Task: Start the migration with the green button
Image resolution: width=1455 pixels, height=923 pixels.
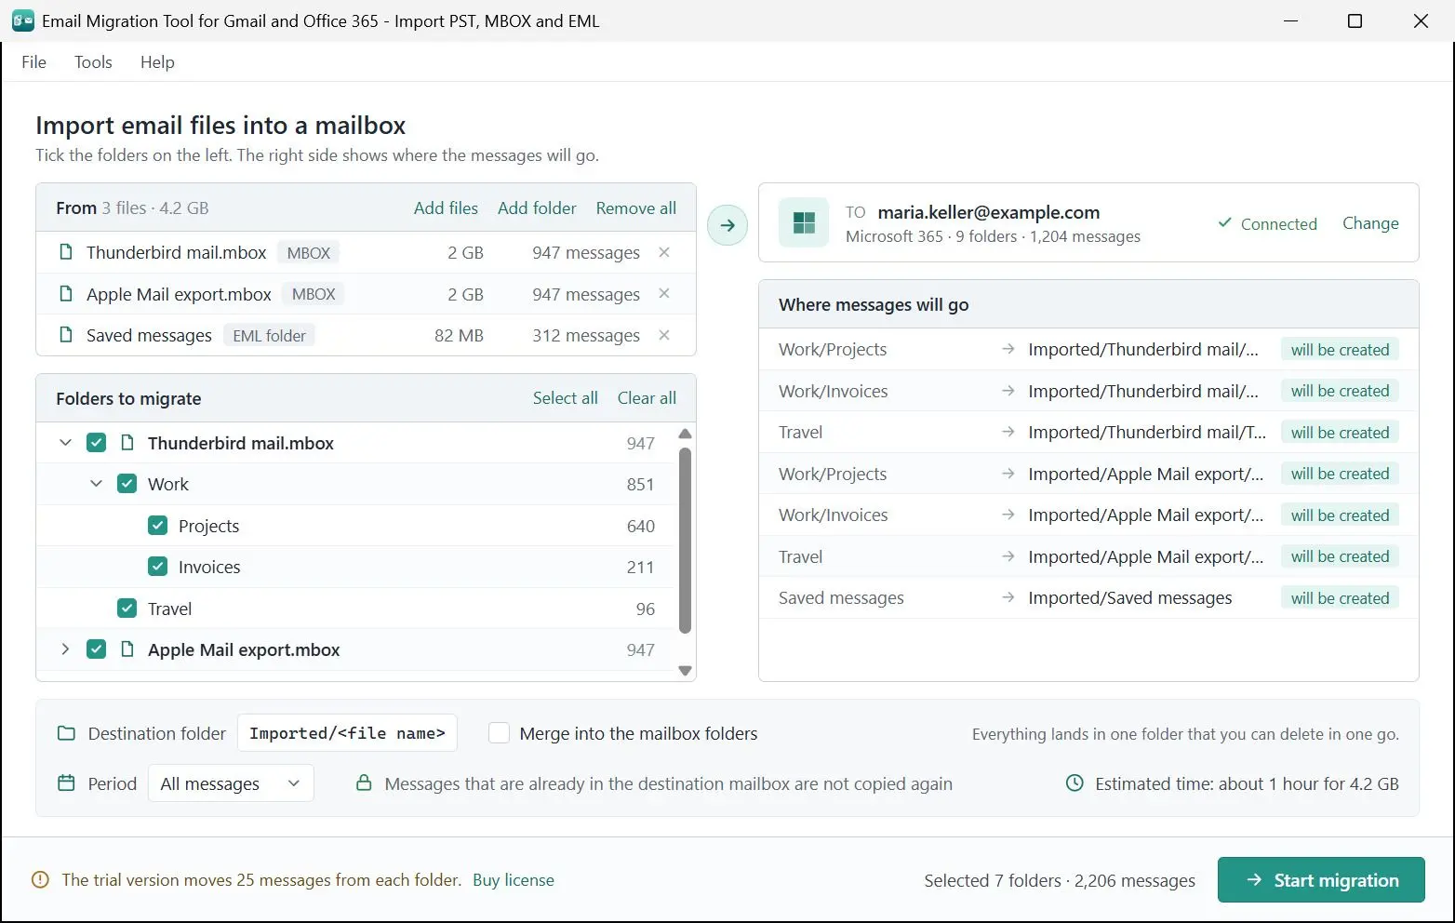Action: point(1321,880)
